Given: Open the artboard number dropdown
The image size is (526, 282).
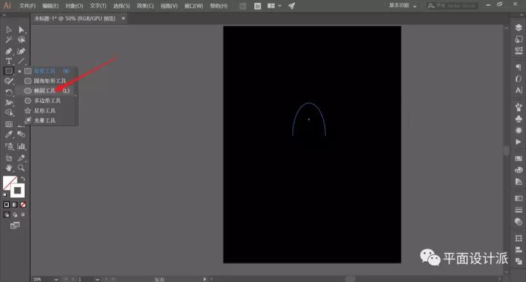Looking at the screenshot, I should 97,279.
